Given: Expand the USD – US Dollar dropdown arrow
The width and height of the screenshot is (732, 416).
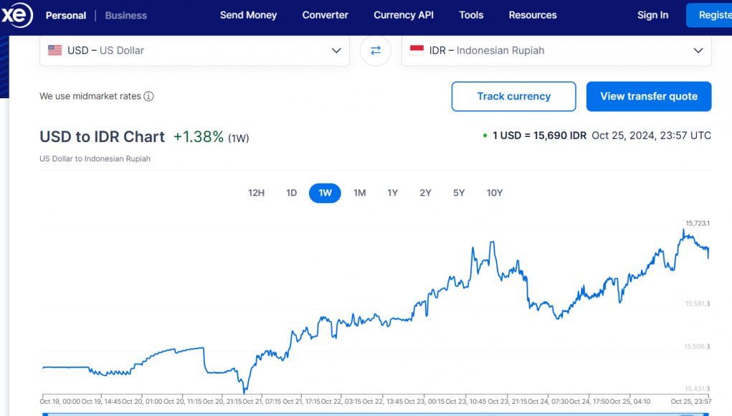Looking at the screenshot, I should pyautogui.click(x=336, y=50).
